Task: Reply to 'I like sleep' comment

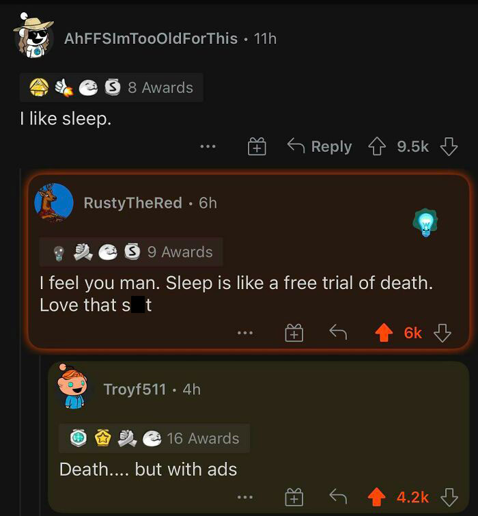Action: tap(320, 146)
